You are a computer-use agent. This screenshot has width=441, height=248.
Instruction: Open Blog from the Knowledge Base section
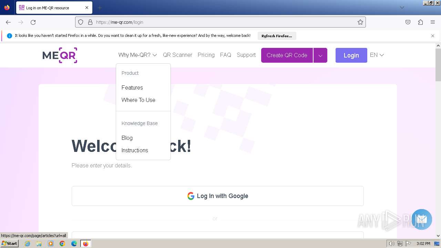[127, 138]
